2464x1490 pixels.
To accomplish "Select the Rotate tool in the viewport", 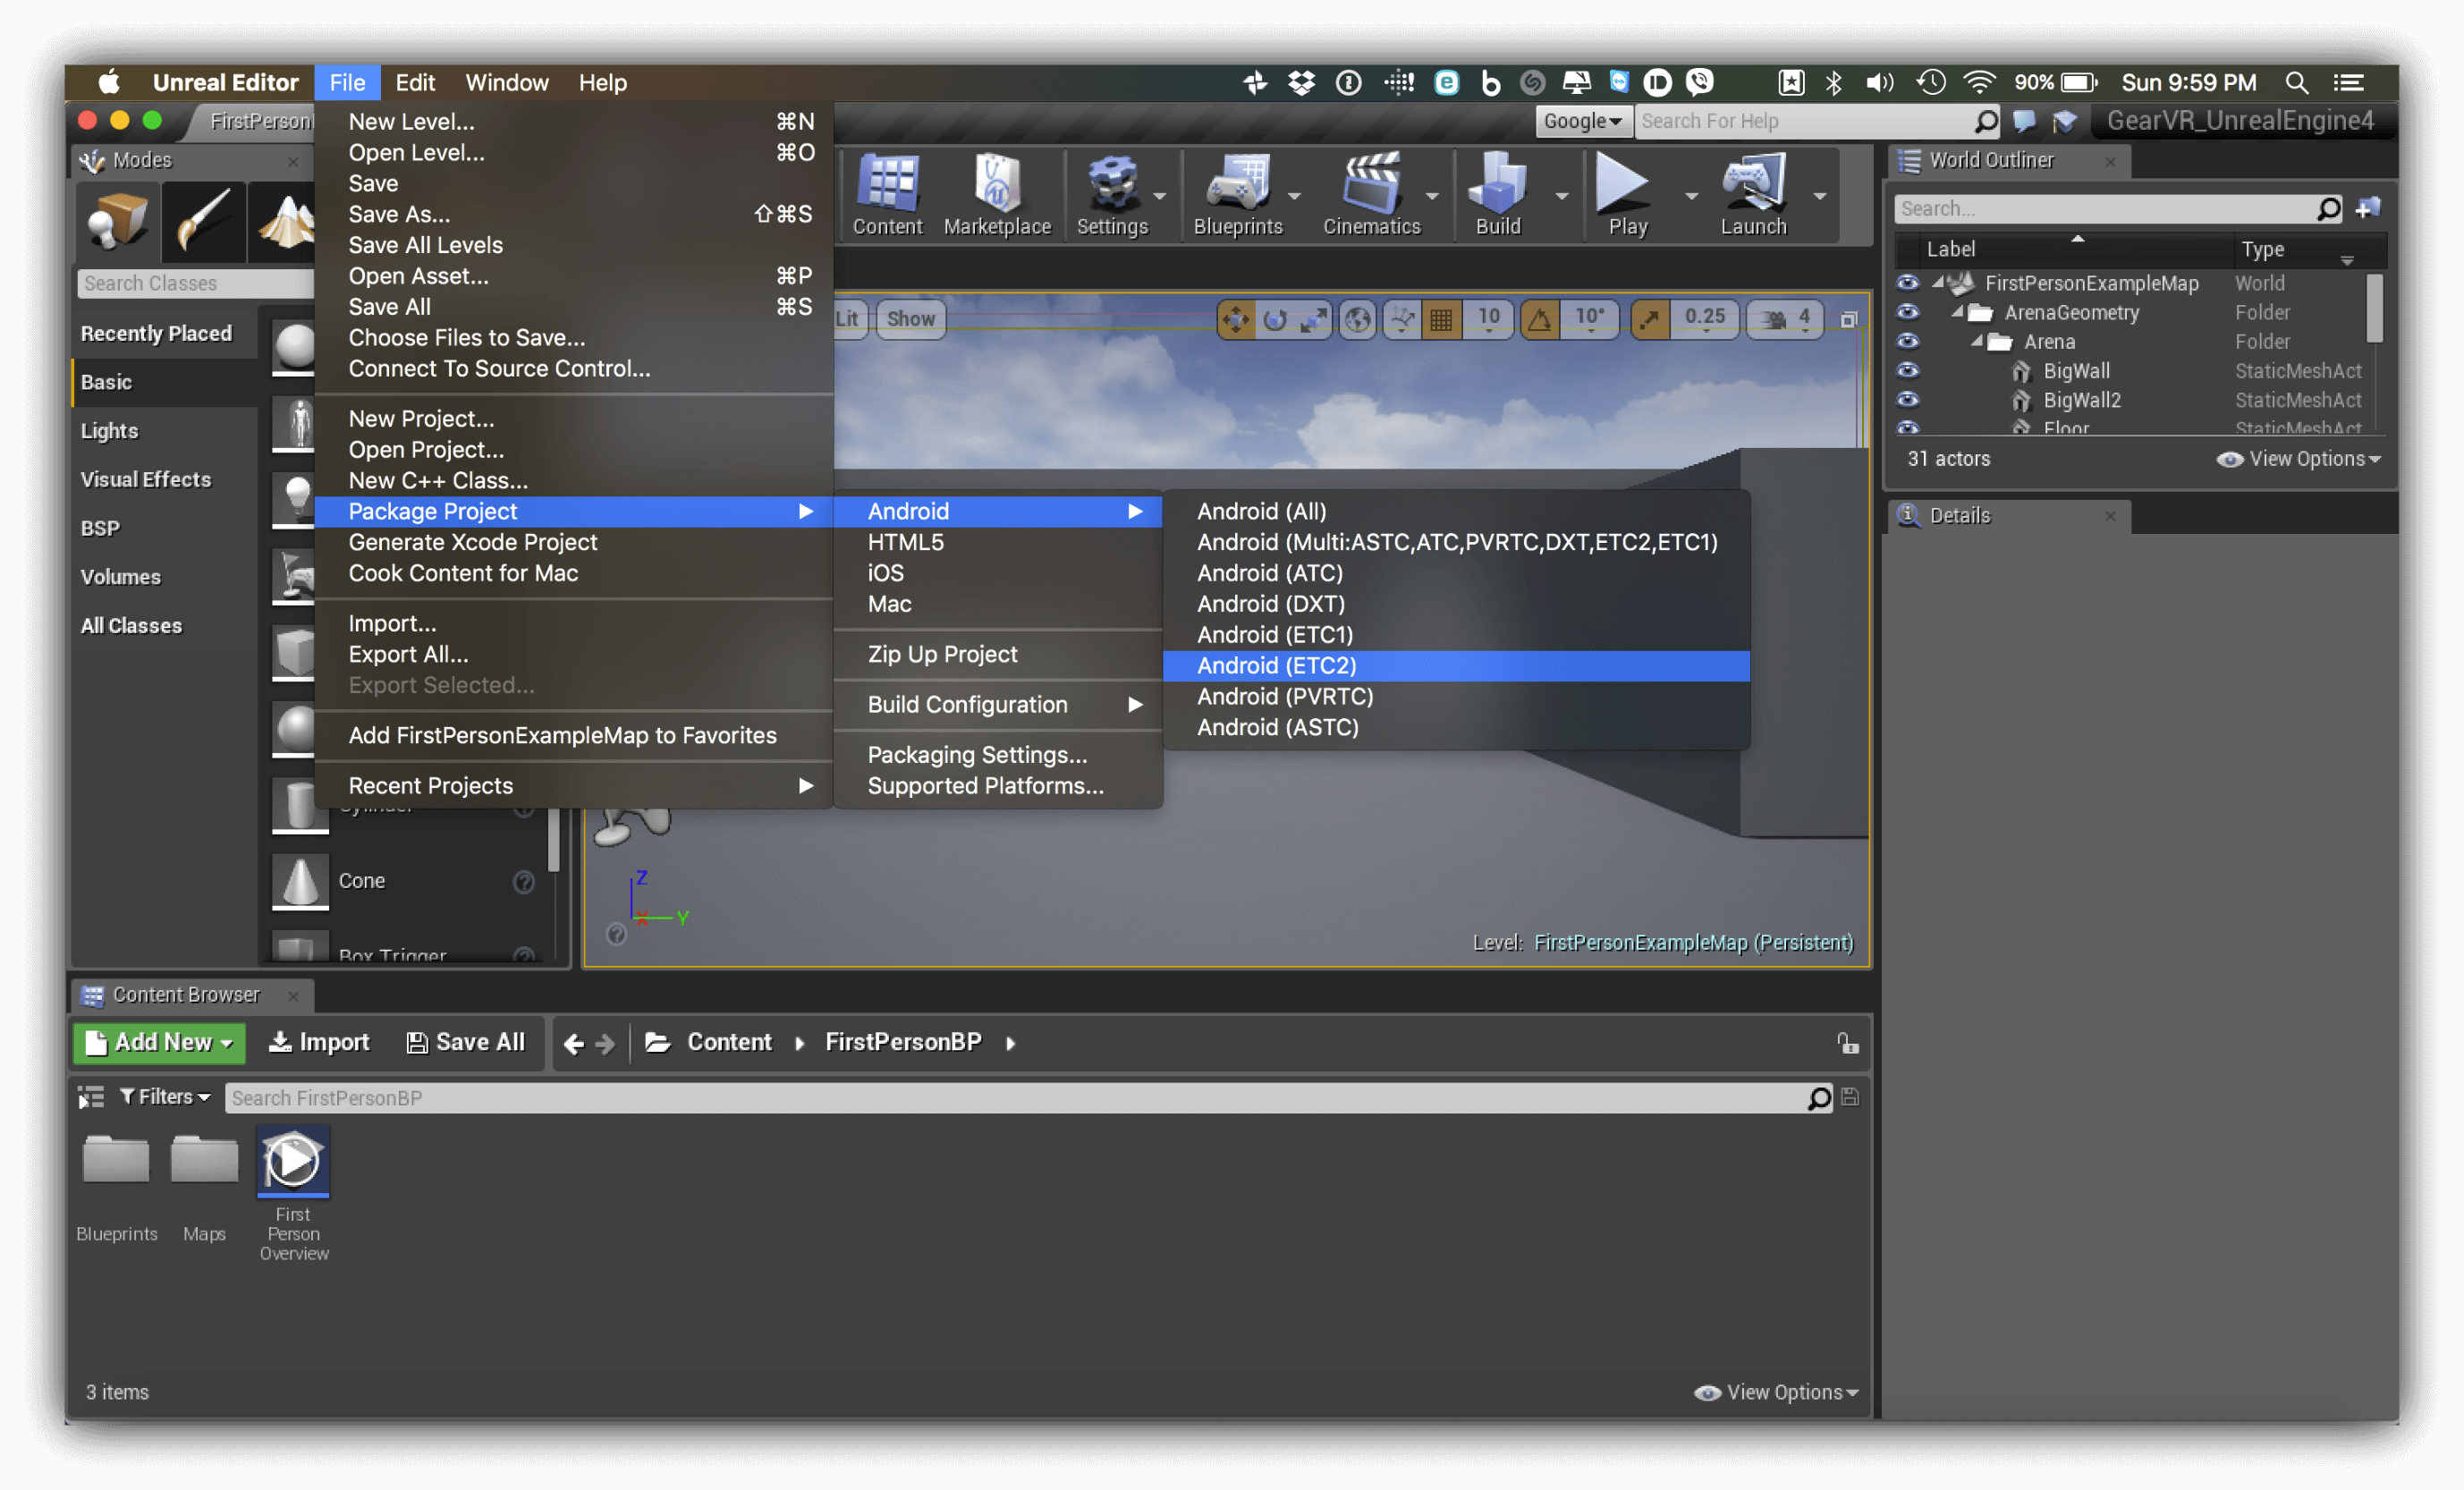I will click(x=1276, y=319).
